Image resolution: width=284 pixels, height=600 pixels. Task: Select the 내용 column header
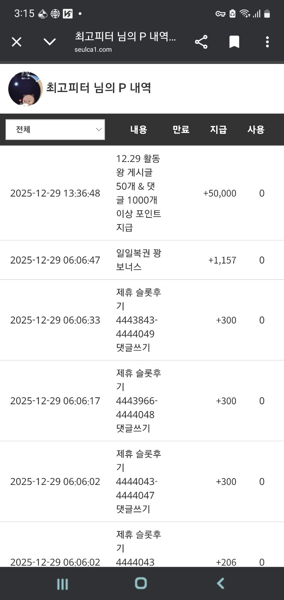click(138, 130)
